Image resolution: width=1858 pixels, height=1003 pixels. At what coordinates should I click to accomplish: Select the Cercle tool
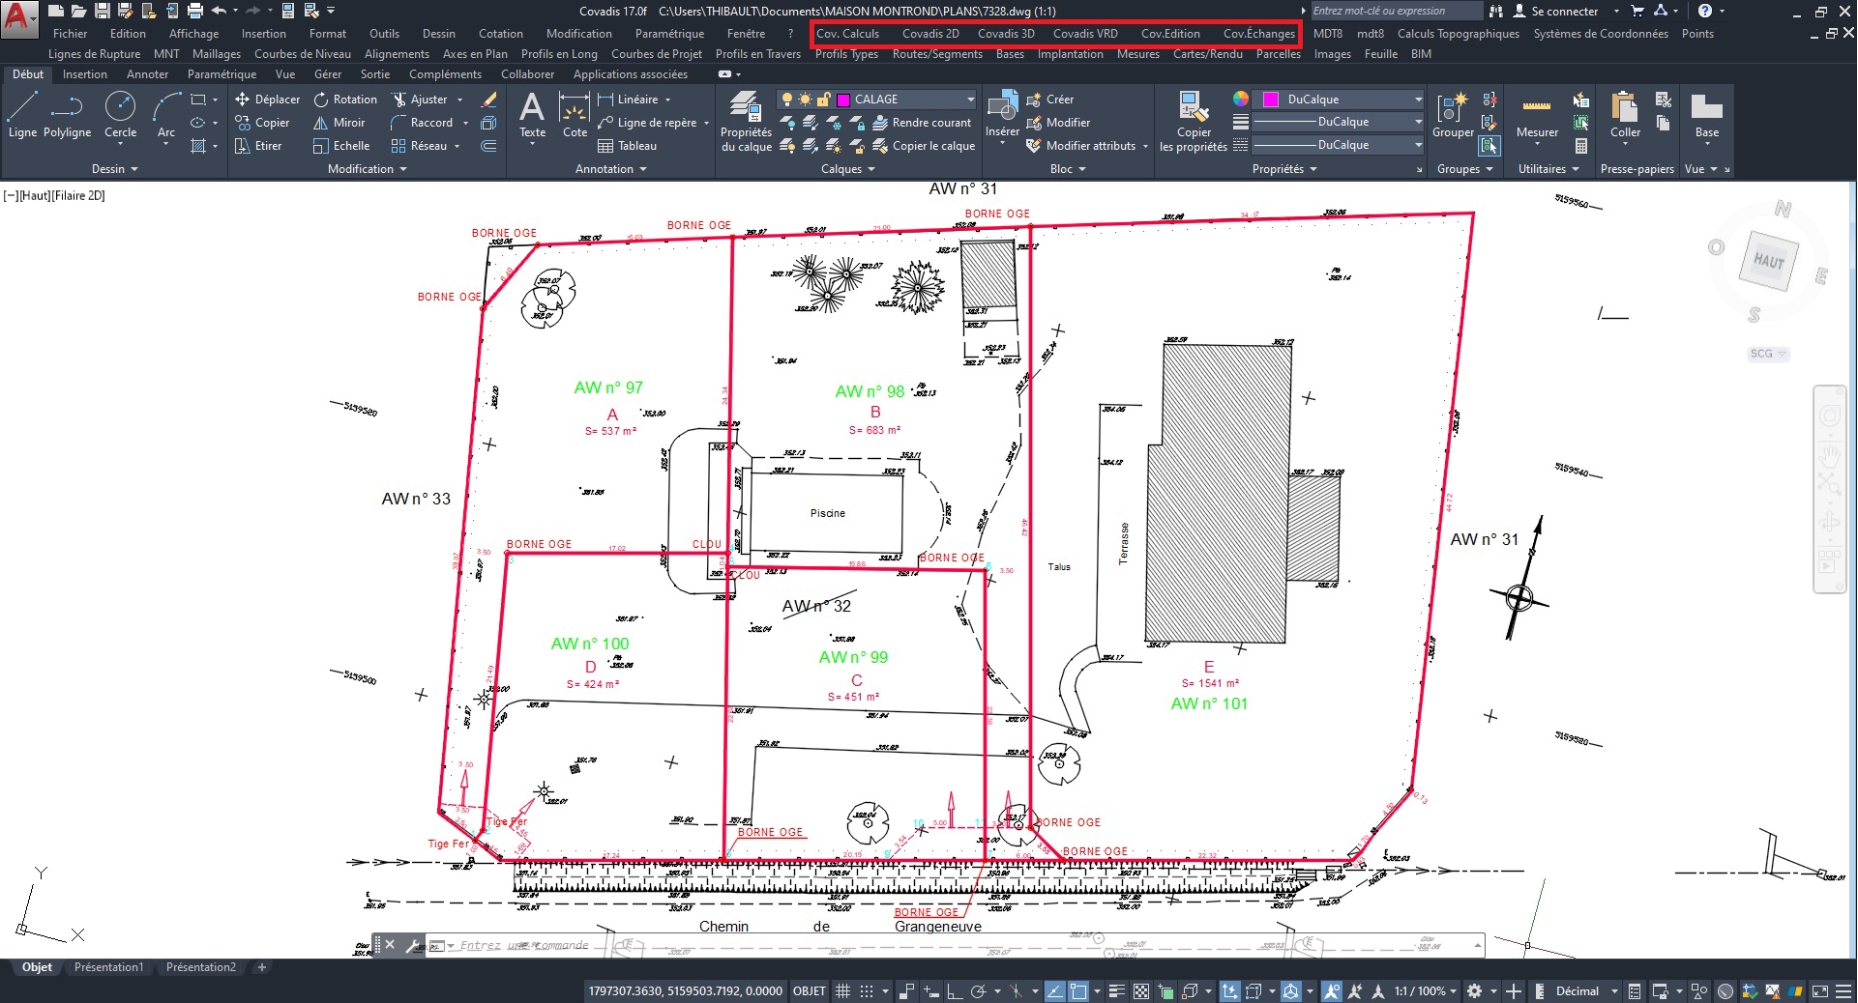coord(120,116)
